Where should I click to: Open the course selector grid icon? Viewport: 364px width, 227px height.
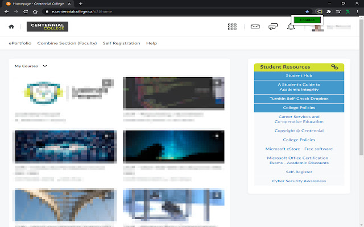coord(232,27)
